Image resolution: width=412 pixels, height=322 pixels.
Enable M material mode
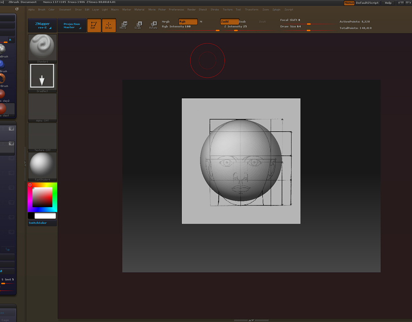click(201, 22)
